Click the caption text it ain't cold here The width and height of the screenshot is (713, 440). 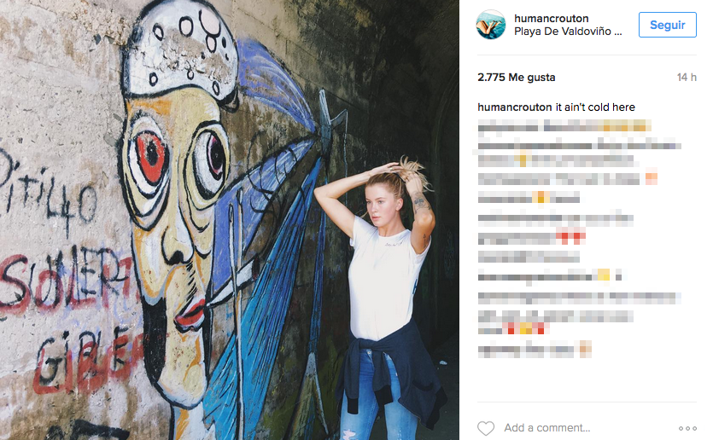[x=595, y=107]
